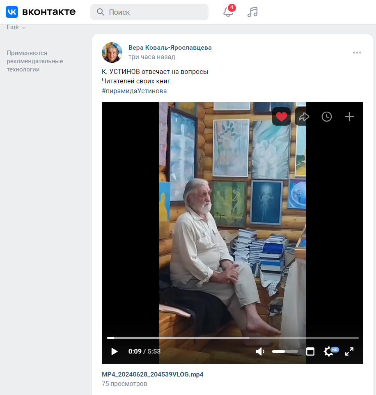This screenshot has height=395, width=376.
Task: Toggle picture-in-picture mini player
Action: coord(310,351)
